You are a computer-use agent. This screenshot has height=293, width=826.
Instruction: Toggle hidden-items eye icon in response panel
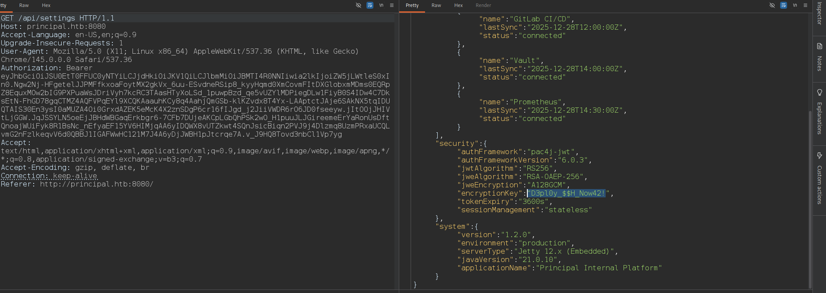tap(772, 5)
